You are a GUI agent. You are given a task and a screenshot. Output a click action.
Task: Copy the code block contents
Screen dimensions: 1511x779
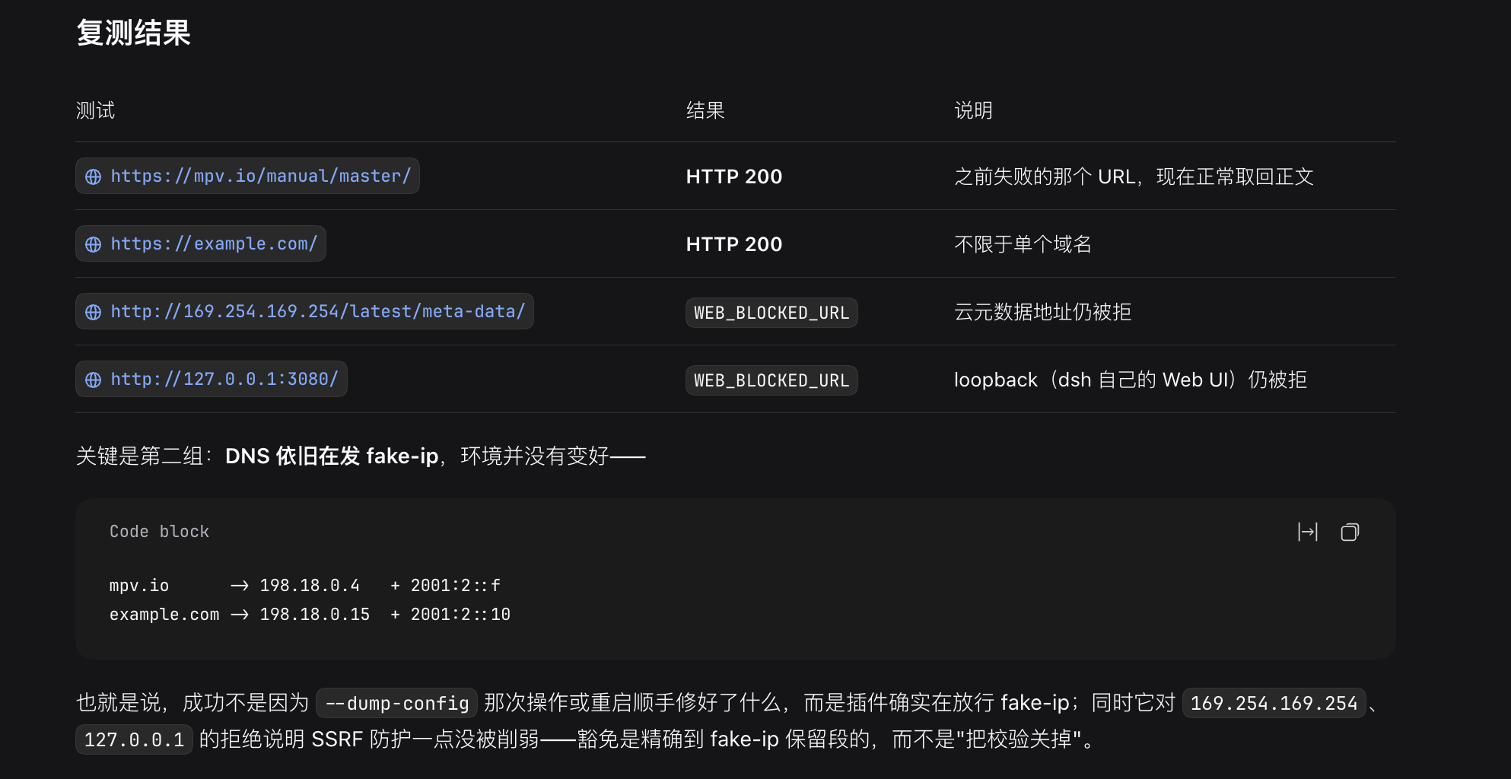(x=1350, y=532)
